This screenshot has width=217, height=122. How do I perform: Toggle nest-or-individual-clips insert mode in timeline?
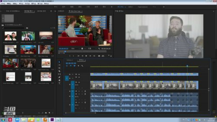point(67,66)
